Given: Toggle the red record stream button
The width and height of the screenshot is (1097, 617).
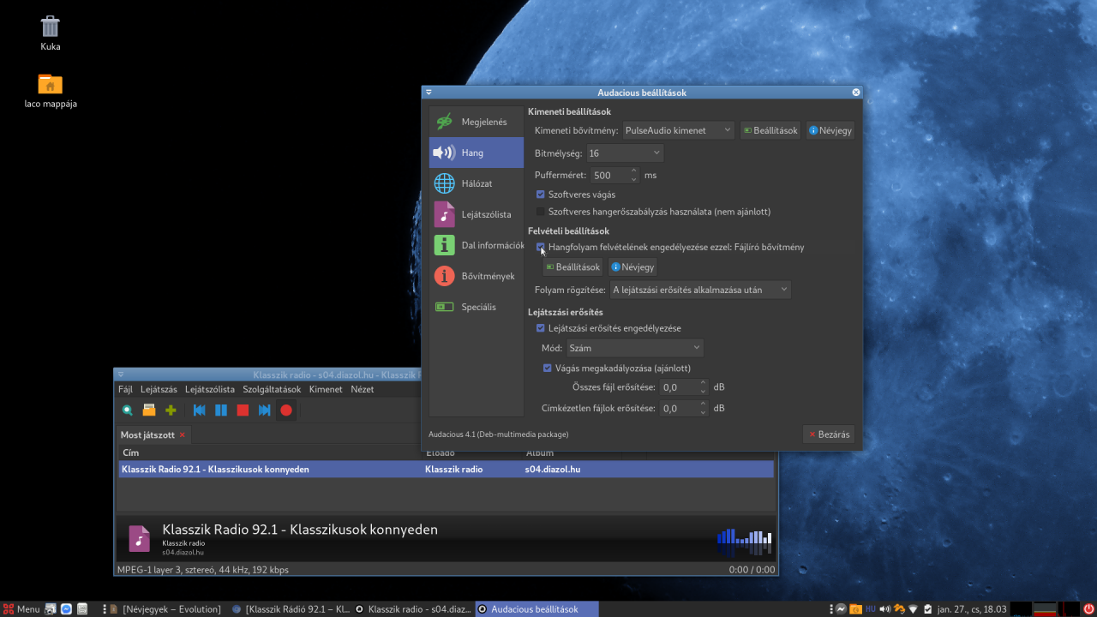Looking at the screenshot, I should pyautogui.click(x=286, y=410).
